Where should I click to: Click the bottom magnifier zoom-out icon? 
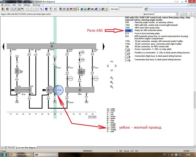point(112,87)
